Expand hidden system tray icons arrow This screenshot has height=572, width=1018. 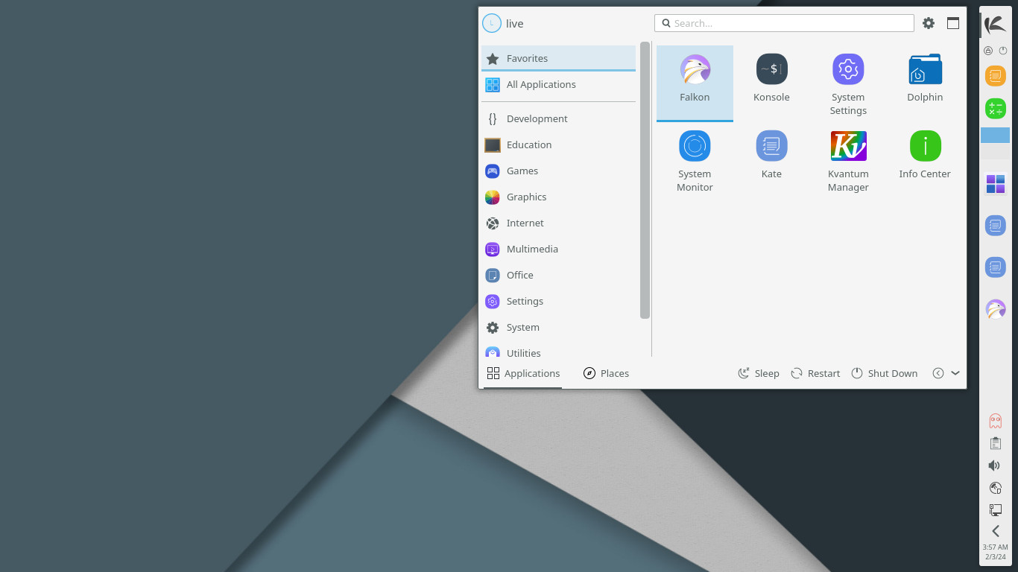tap(996, 531)
